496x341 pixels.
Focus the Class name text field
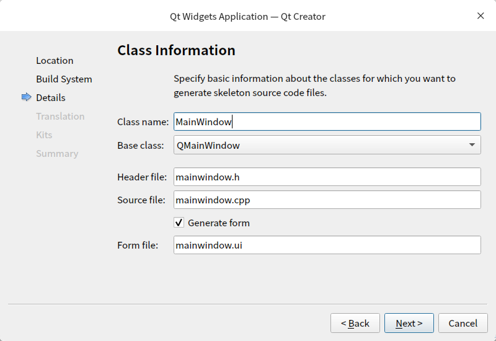click(x=327, y=122)
